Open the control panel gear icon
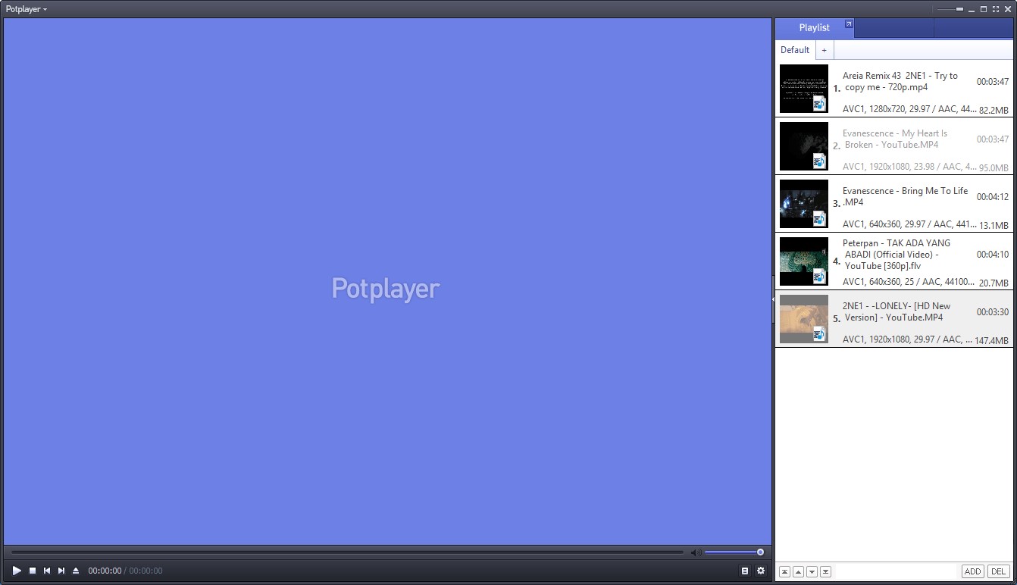This screenshot has height=585, width=1017. (x=761, y=571)
